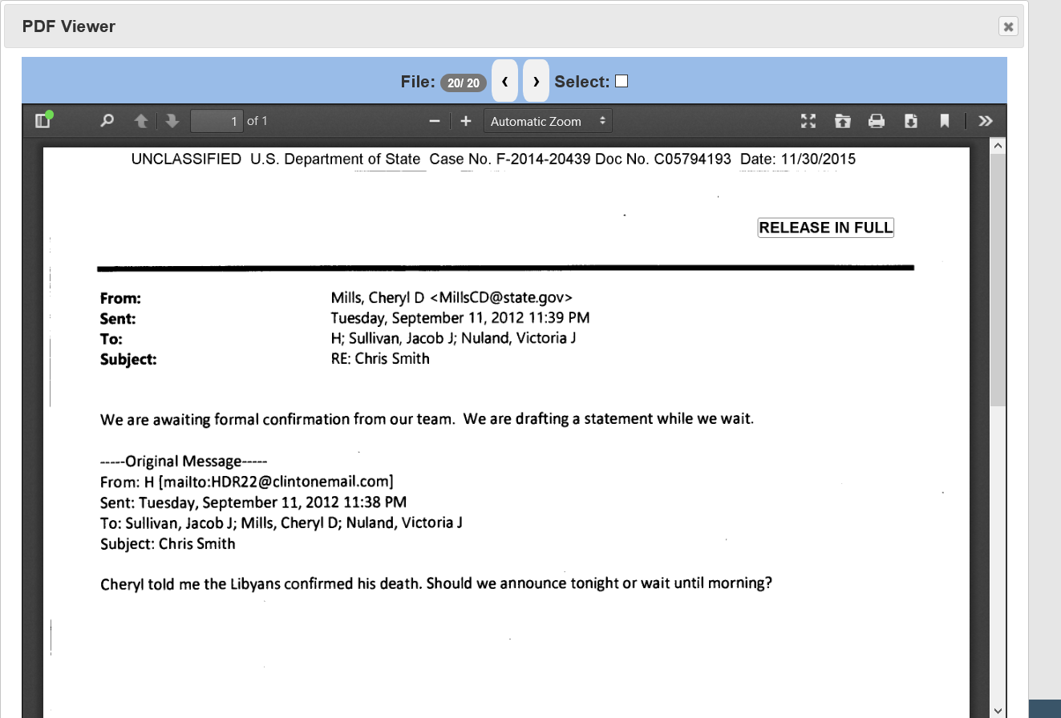The image size is (1061, 718).
Task: Switch to presentation fullscreen mode
Action: click(x=808, y=121)
